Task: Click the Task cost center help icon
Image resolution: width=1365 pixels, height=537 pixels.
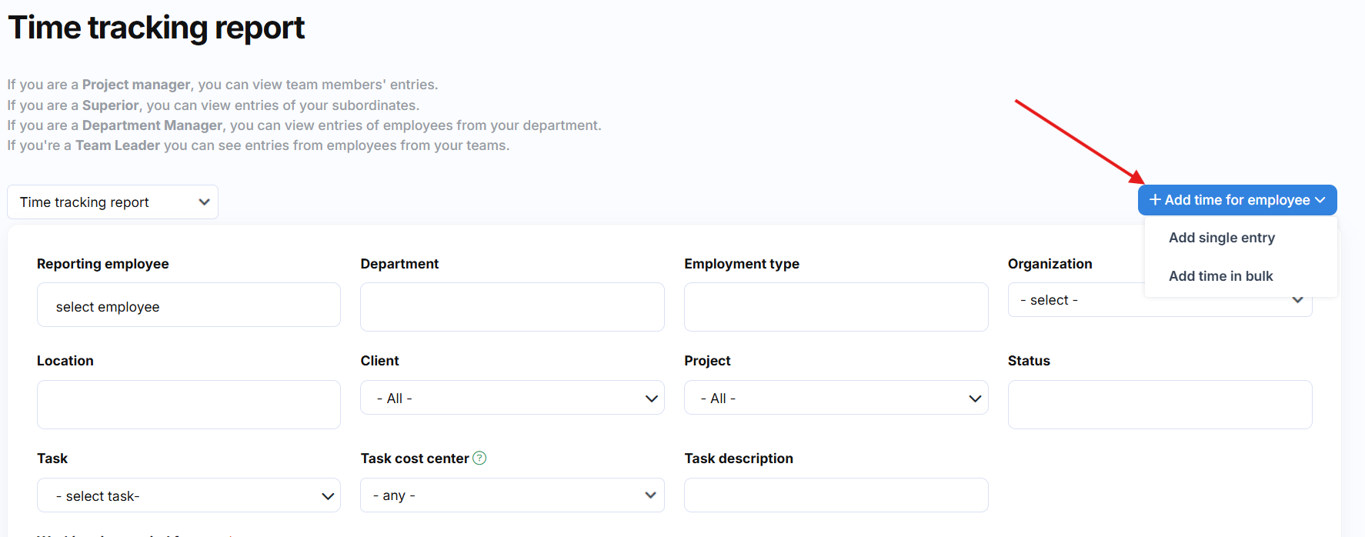Action: point(479,458)
